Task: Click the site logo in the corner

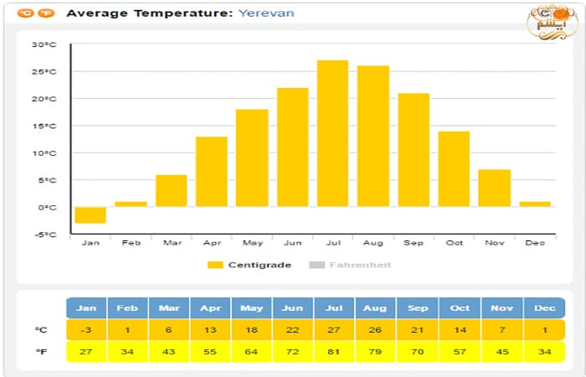Action: (x=551, y=23)
